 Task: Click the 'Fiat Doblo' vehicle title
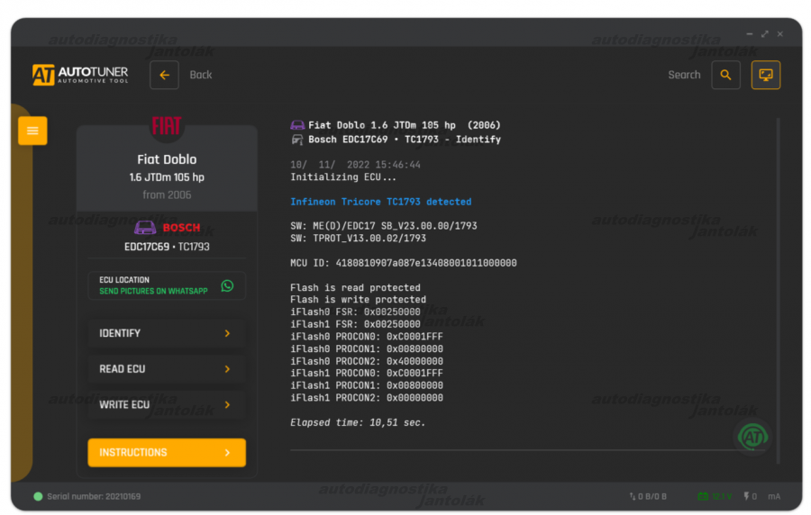coord(167,159)
